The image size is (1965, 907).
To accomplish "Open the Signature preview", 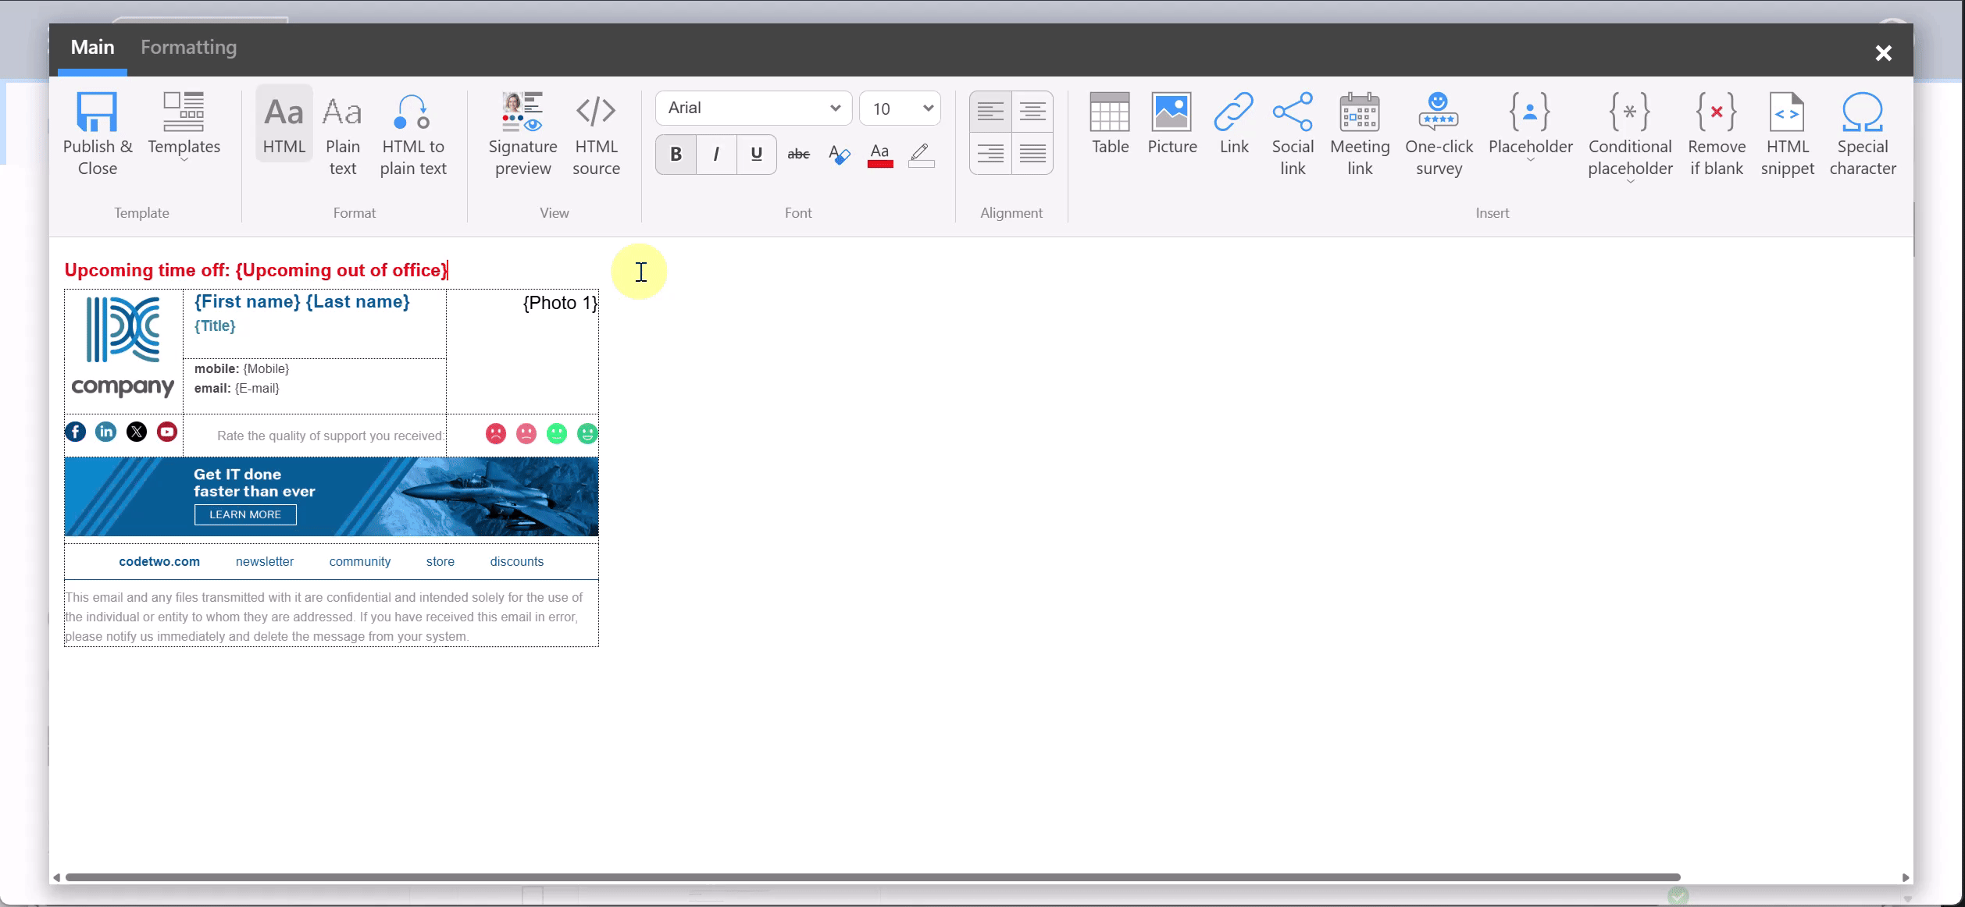I will coord(522,131).
